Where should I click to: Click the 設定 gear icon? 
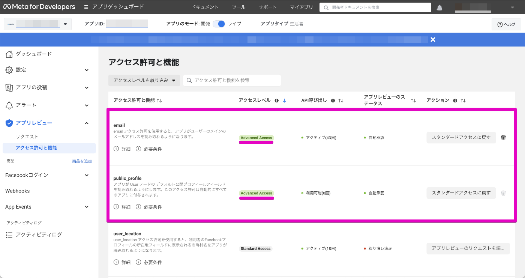coord(9,70)
